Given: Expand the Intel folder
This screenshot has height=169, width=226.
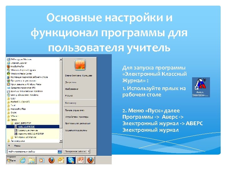Looking at the screenshot, I should tap(11, 105).
